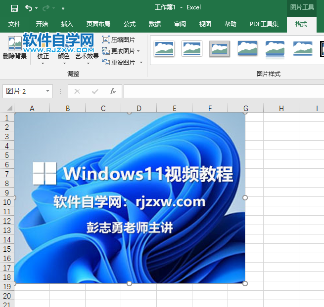324x307 pixels.
Task: Click the Select All corner triangle
Action: [10, 108]
